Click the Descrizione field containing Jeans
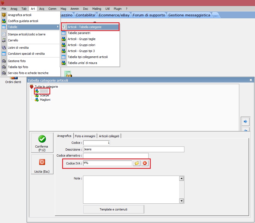Screen dimensions: 255x223 (x=134, y=149)
